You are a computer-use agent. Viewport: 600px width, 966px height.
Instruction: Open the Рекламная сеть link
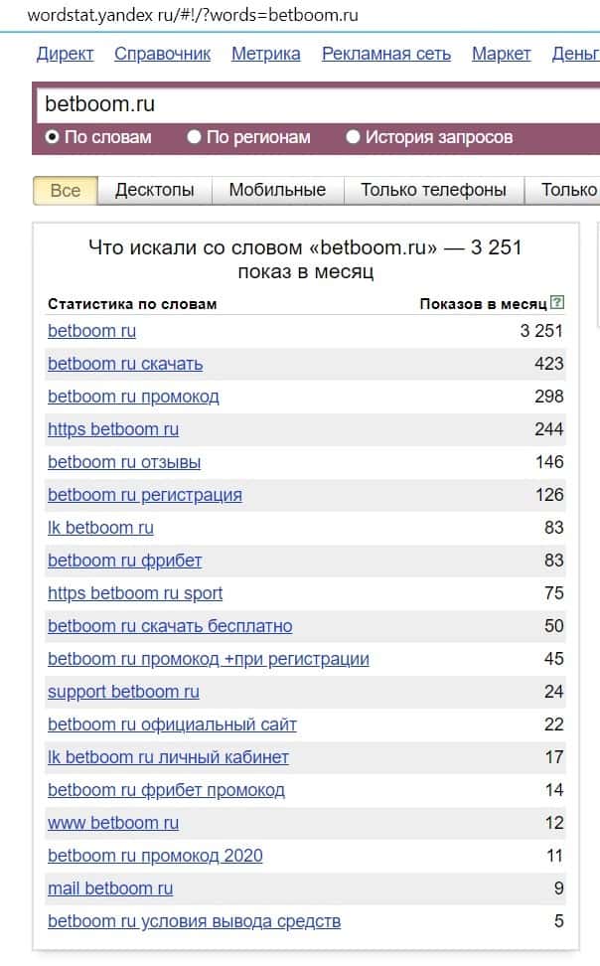pos(385,54)
